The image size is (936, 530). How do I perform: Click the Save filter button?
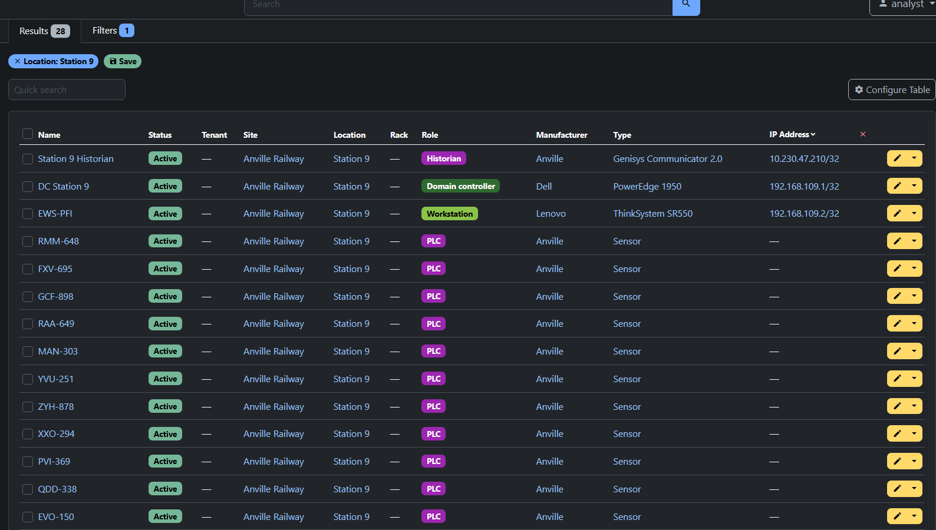coord(123,61)
